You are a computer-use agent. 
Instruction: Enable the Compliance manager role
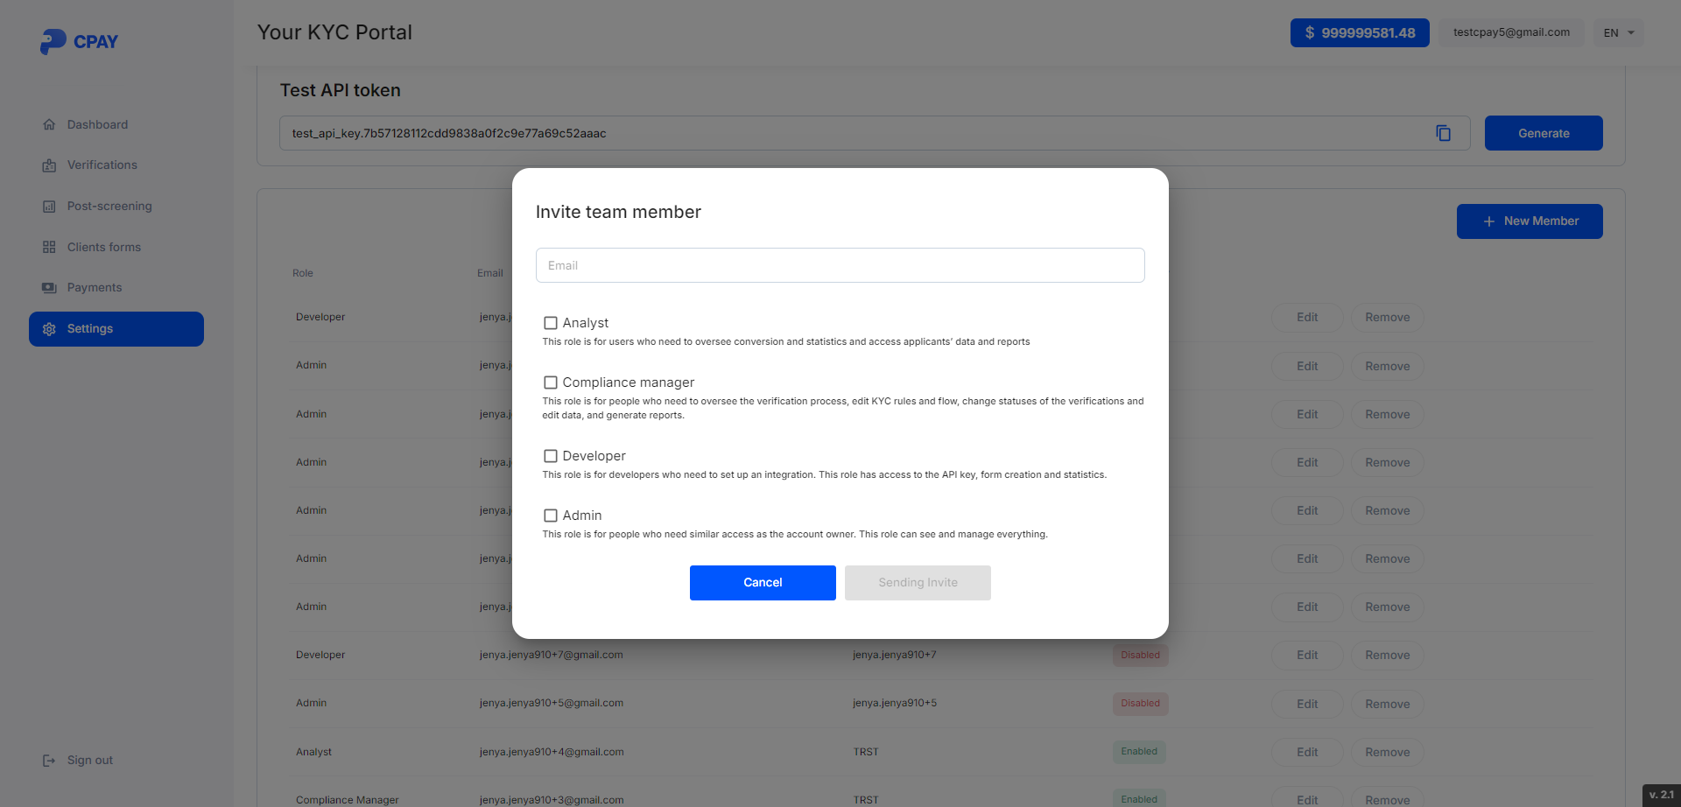tap(550, 382)
